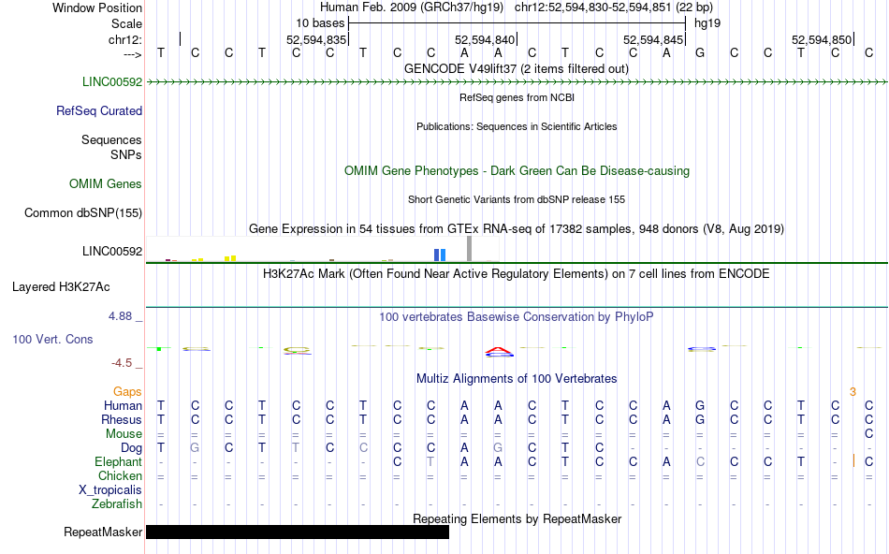Click the hg19 label beside the scale bar
The height and width of the screenshot is (554, 889).
(707, 23)
